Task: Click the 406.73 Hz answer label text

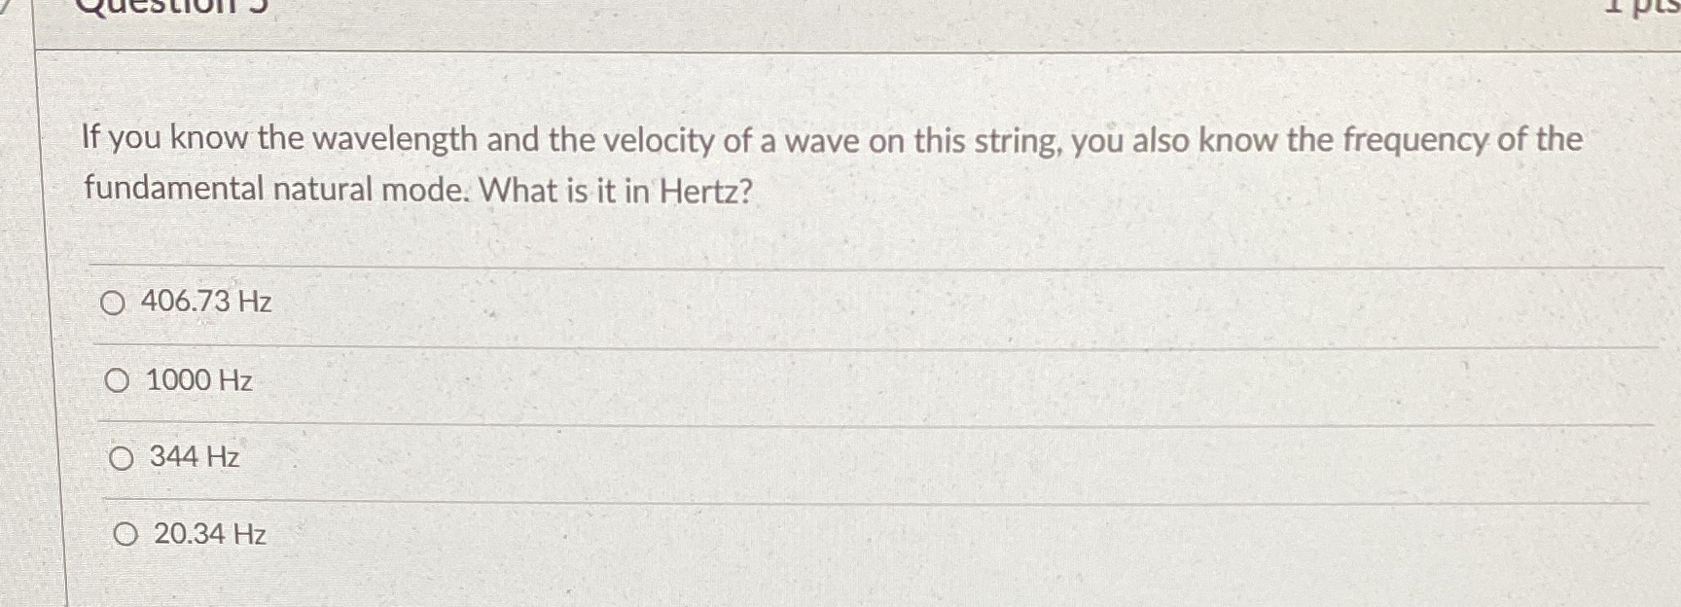Action: click(206, 303)
